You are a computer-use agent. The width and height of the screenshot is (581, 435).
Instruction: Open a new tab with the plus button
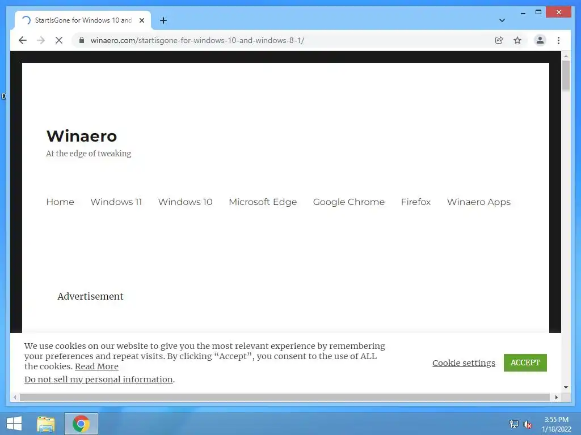[163, 20]
